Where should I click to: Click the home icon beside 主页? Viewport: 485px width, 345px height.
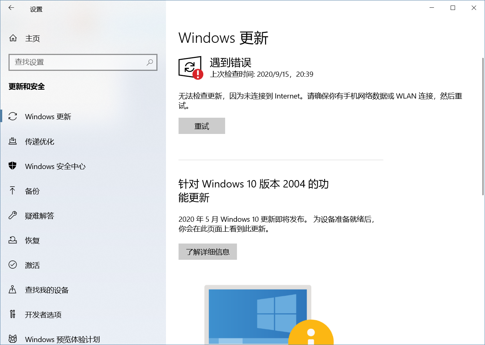point(13,38)
